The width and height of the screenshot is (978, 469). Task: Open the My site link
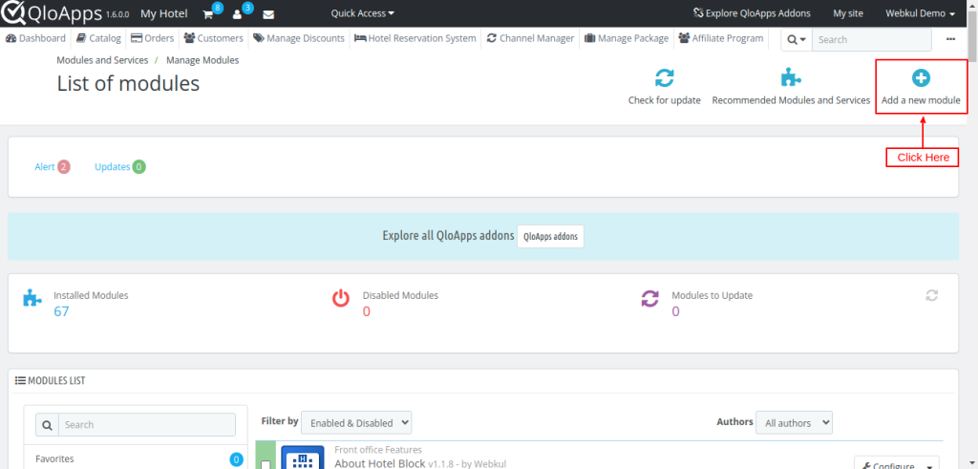point(848,13)
